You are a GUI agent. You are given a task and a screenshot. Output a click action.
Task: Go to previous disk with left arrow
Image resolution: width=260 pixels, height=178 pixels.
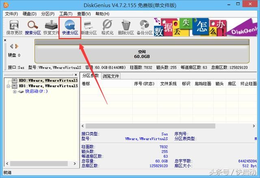click(x=11, y=46)
